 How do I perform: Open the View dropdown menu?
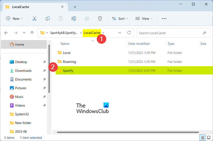tap(144, 18)
